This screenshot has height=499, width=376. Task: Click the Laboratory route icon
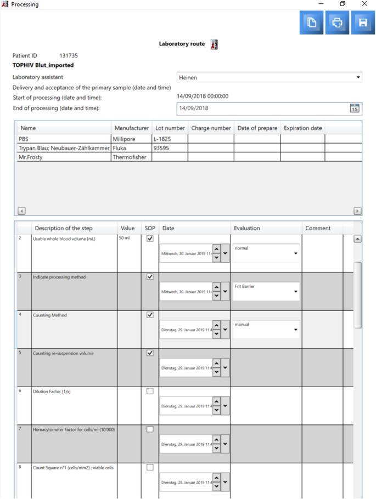tap(214, 44)
